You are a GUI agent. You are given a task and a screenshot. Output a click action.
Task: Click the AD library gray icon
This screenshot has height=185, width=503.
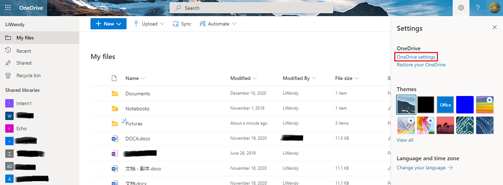[x=9, y=166]
